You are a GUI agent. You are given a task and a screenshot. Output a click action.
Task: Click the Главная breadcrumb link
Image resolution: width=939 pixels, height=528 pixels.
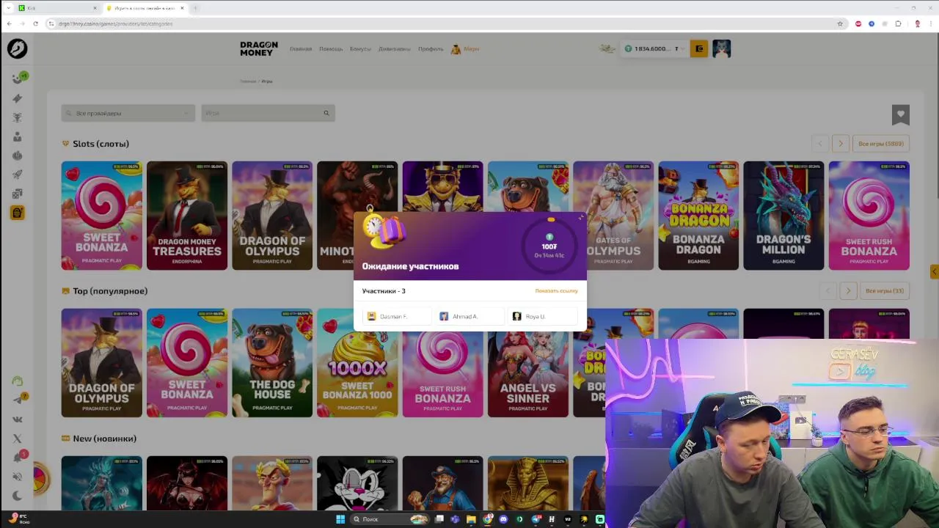(x=248, y=81)
